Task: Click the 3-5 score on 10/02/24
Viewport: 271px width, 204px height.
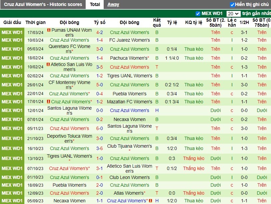Action: coord(100,67)
